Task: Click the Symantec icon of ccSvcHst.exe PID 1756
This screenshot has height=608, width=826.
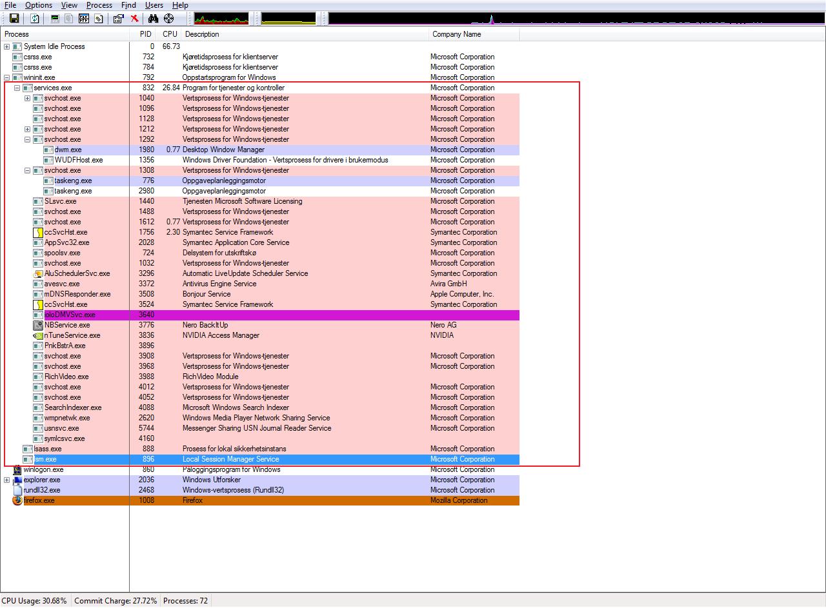Action: [x=38, y=232]
